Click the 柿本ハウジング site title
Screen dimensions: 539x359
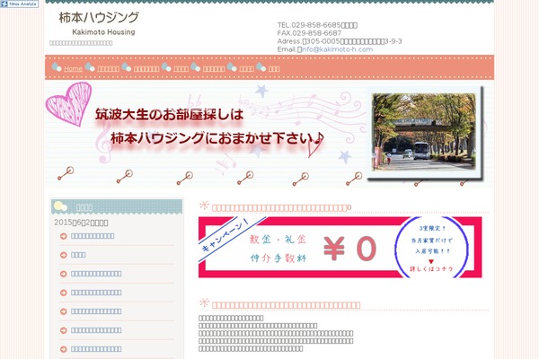[99, 17]
